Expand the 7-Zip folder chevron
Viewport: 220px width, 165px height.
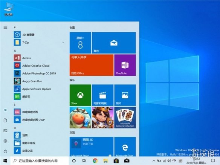pos(63,42)
